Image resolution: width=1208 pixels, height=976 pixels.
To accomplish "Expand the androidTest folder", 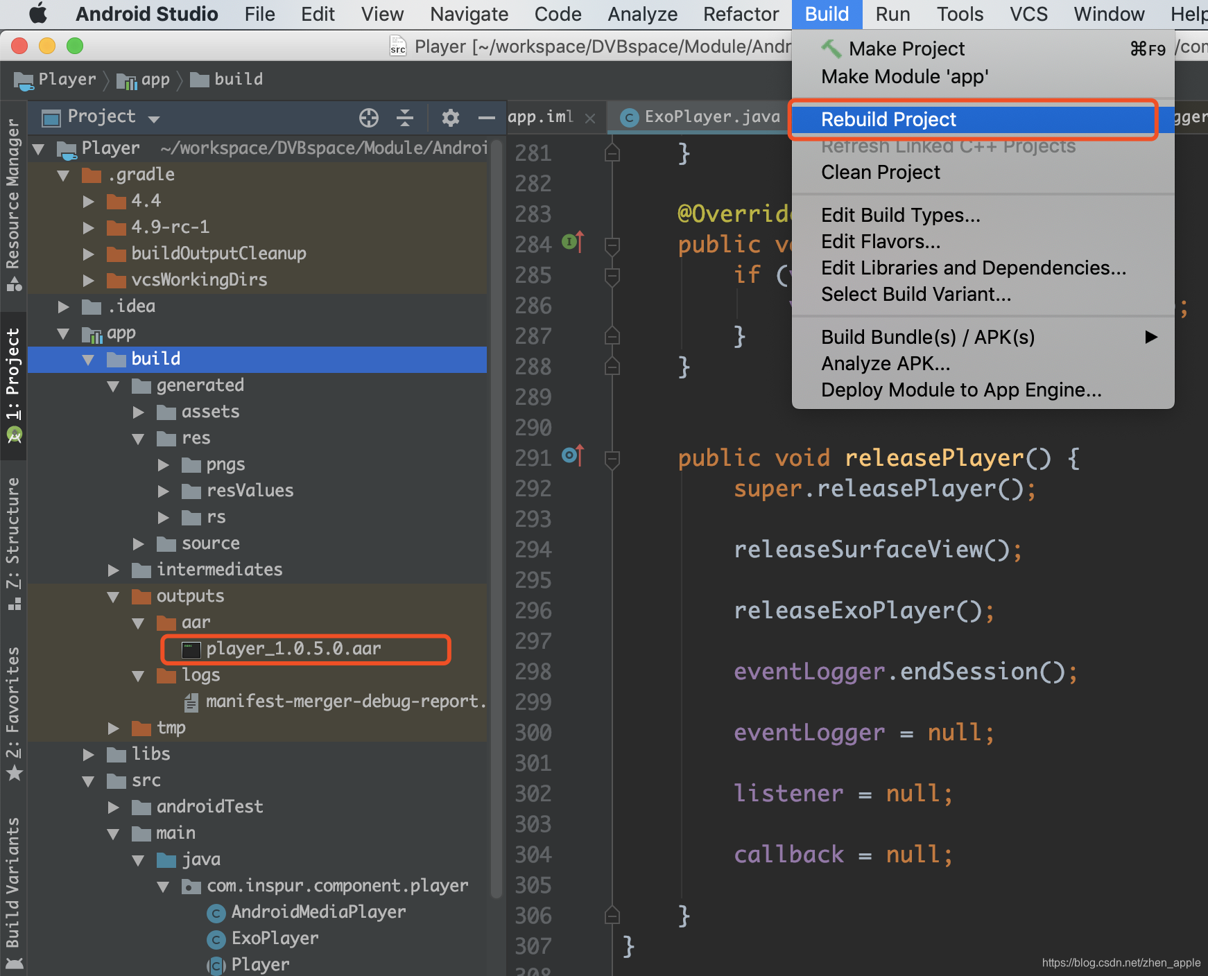I will 113,808.
